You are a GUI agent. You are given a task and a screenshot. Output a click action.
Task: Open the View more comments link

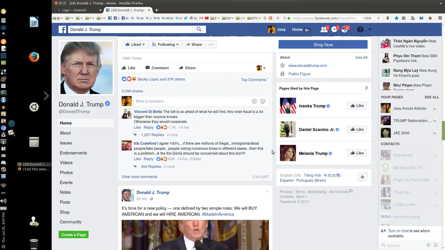[139, 177]
